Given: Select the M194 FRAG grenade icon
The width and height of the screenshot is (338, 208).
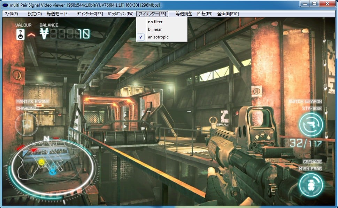Looking at the screenshot, I should [310, 184].
